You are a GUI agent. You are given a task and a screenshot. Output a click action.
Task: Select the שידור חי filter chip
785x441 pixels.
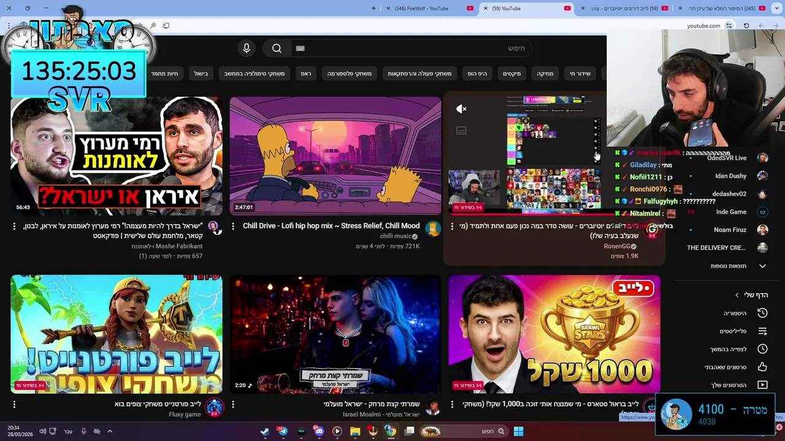(x=580, y=73)
